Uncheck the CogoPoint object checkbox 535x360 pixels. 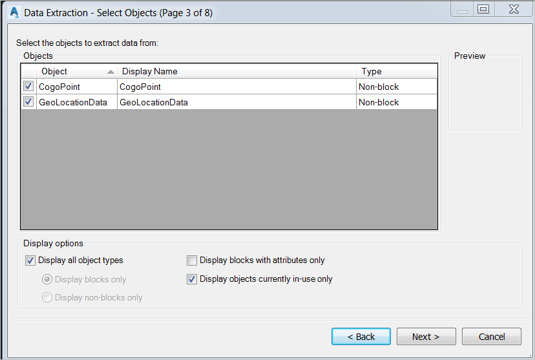coord(28,87)
